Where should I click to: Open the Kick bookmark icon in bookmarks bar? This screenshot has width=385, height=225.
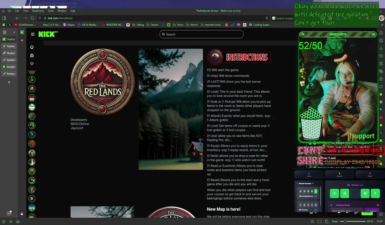coord(4,25)
